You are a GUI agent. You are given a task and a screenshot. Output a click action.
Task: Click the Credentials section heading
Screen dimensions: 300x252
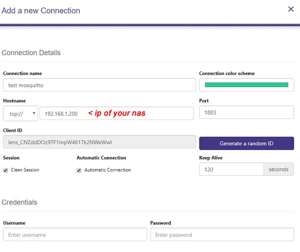pyautogui.click(x=19, y=202)
